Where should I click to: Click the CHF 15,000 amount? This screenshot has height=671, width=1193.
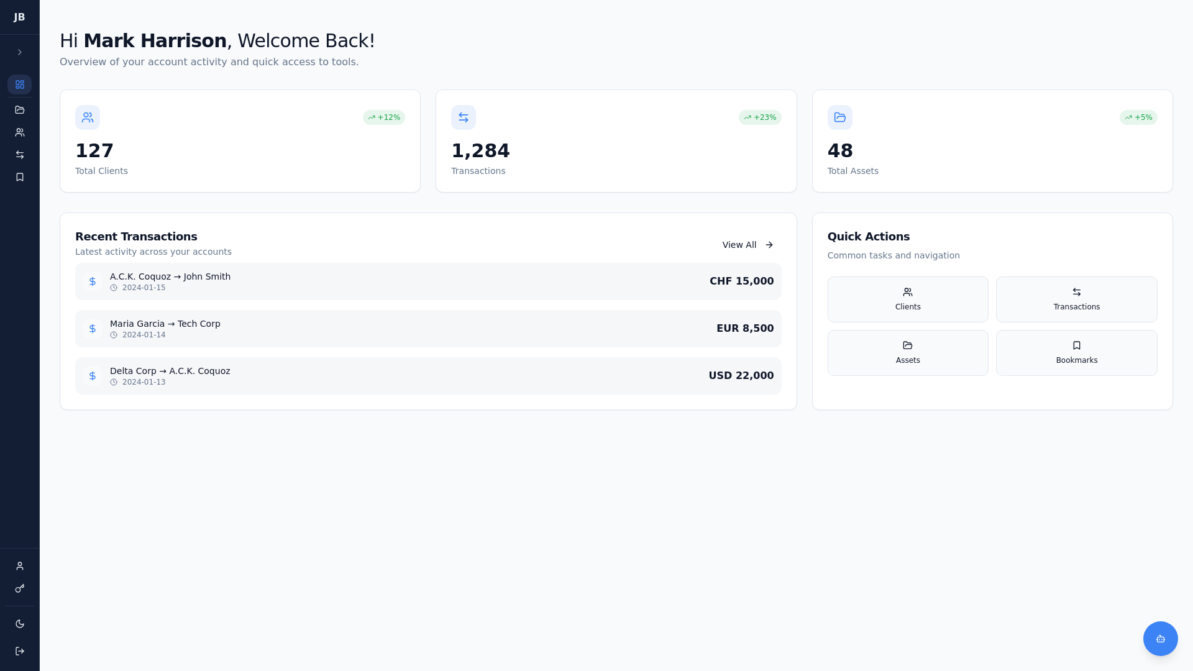(741, 281)
